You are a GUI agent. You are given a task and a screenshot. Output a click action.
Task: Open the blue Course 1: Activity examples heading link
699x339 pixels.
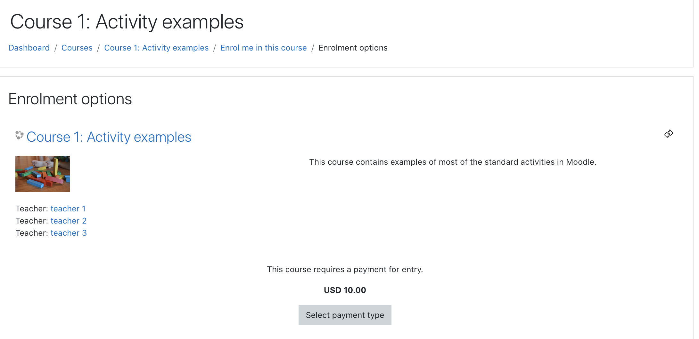click(x=109, y=137)
